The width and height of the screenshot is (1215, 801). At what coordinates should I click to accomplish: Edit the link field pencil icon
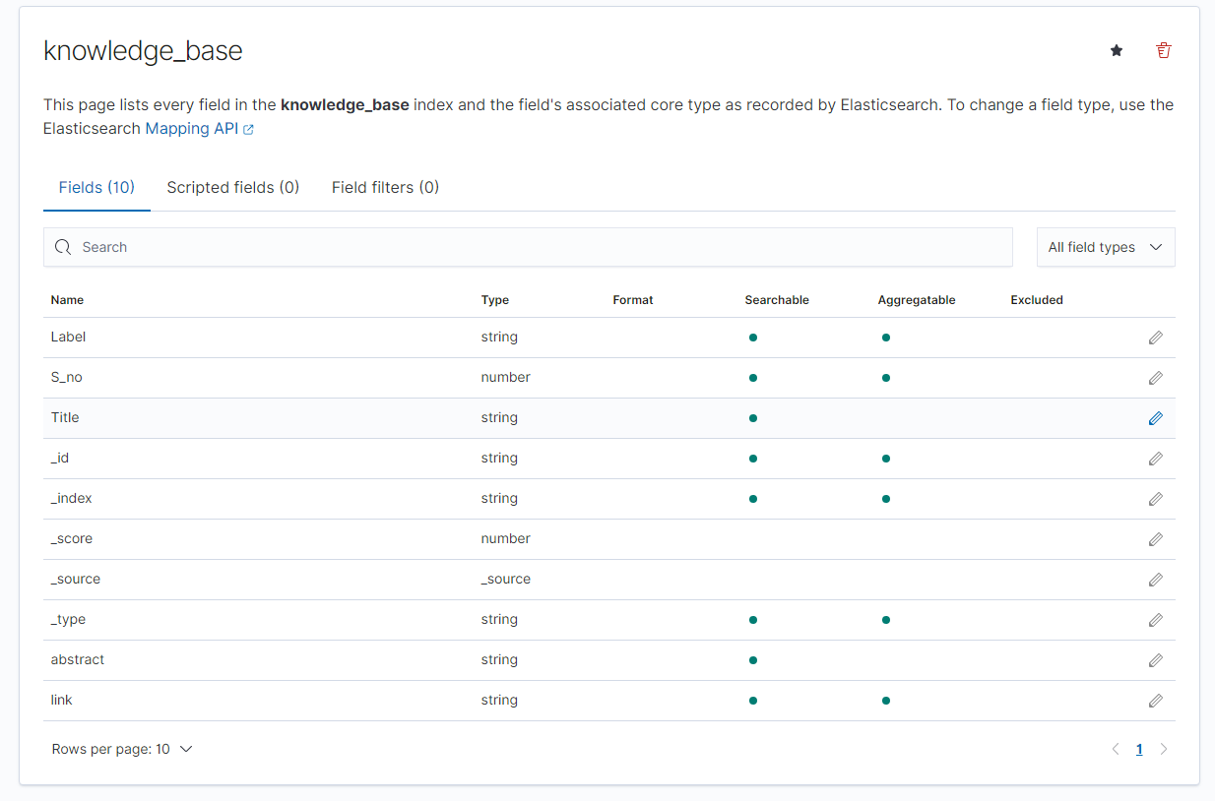pyautogui.click(x=1156, y=701)
